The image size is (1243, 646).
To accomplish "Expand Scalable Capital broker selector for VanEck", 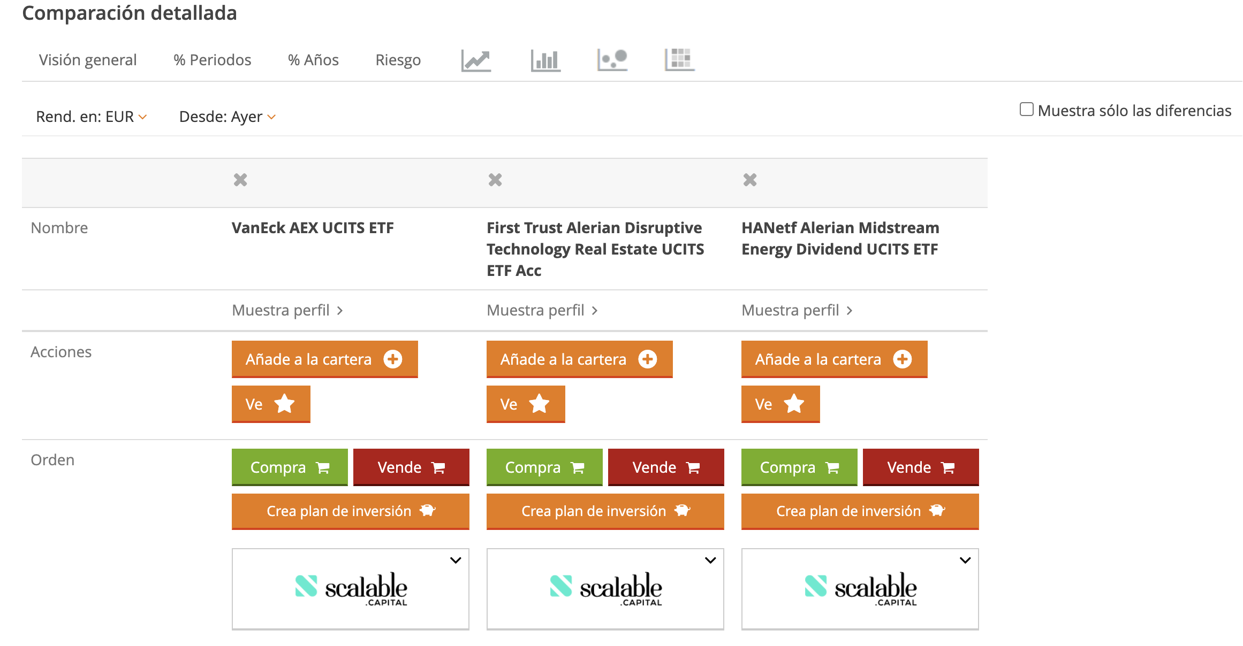I will point(456,560).
